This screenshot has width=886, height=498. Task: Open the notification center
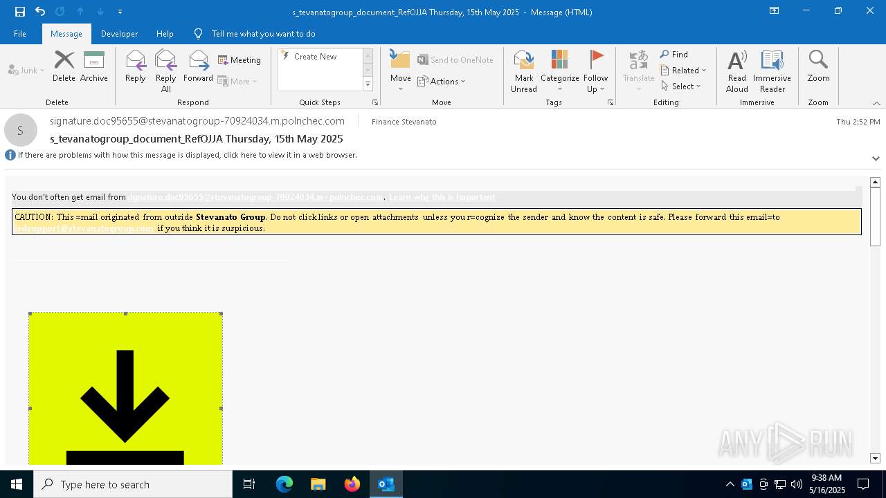[x=863, y=484]
